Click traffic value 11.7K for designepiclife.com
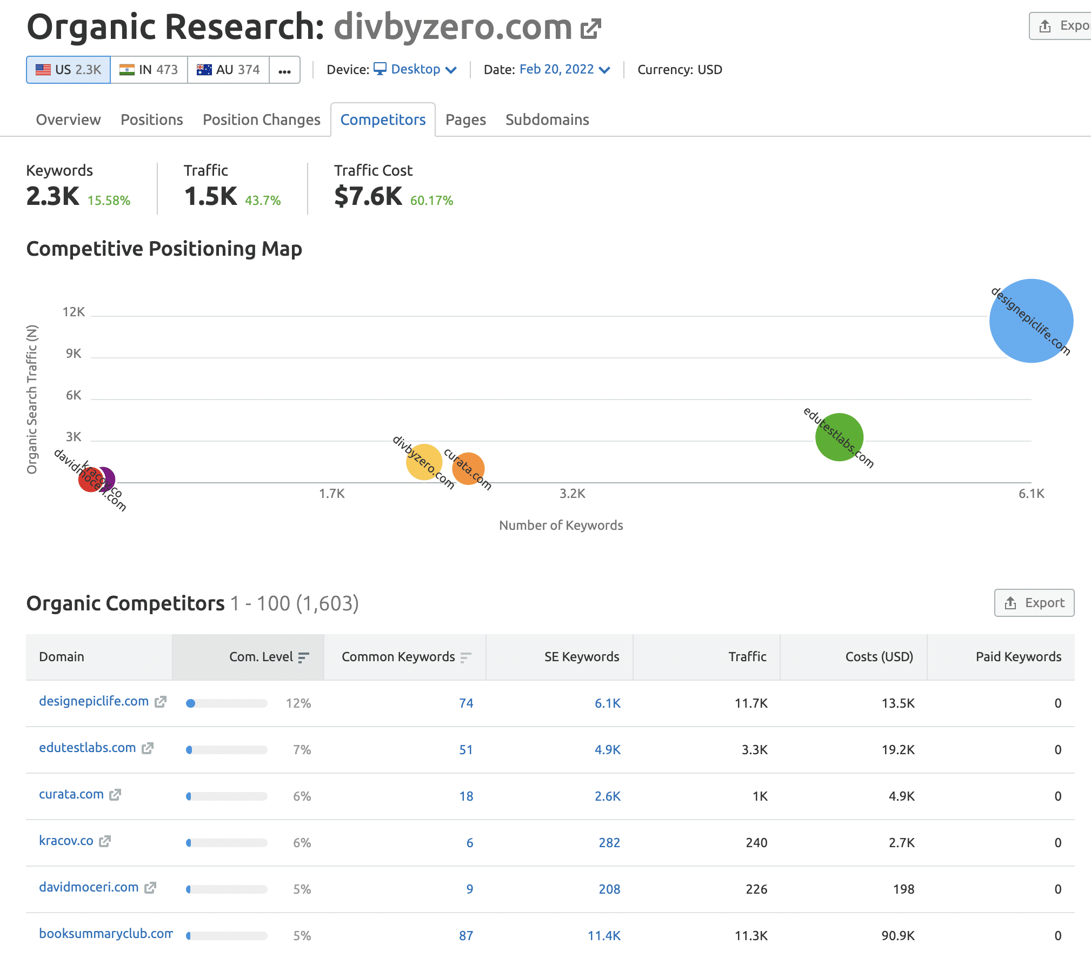This screenshot has width=1091, height=958. 751,703
